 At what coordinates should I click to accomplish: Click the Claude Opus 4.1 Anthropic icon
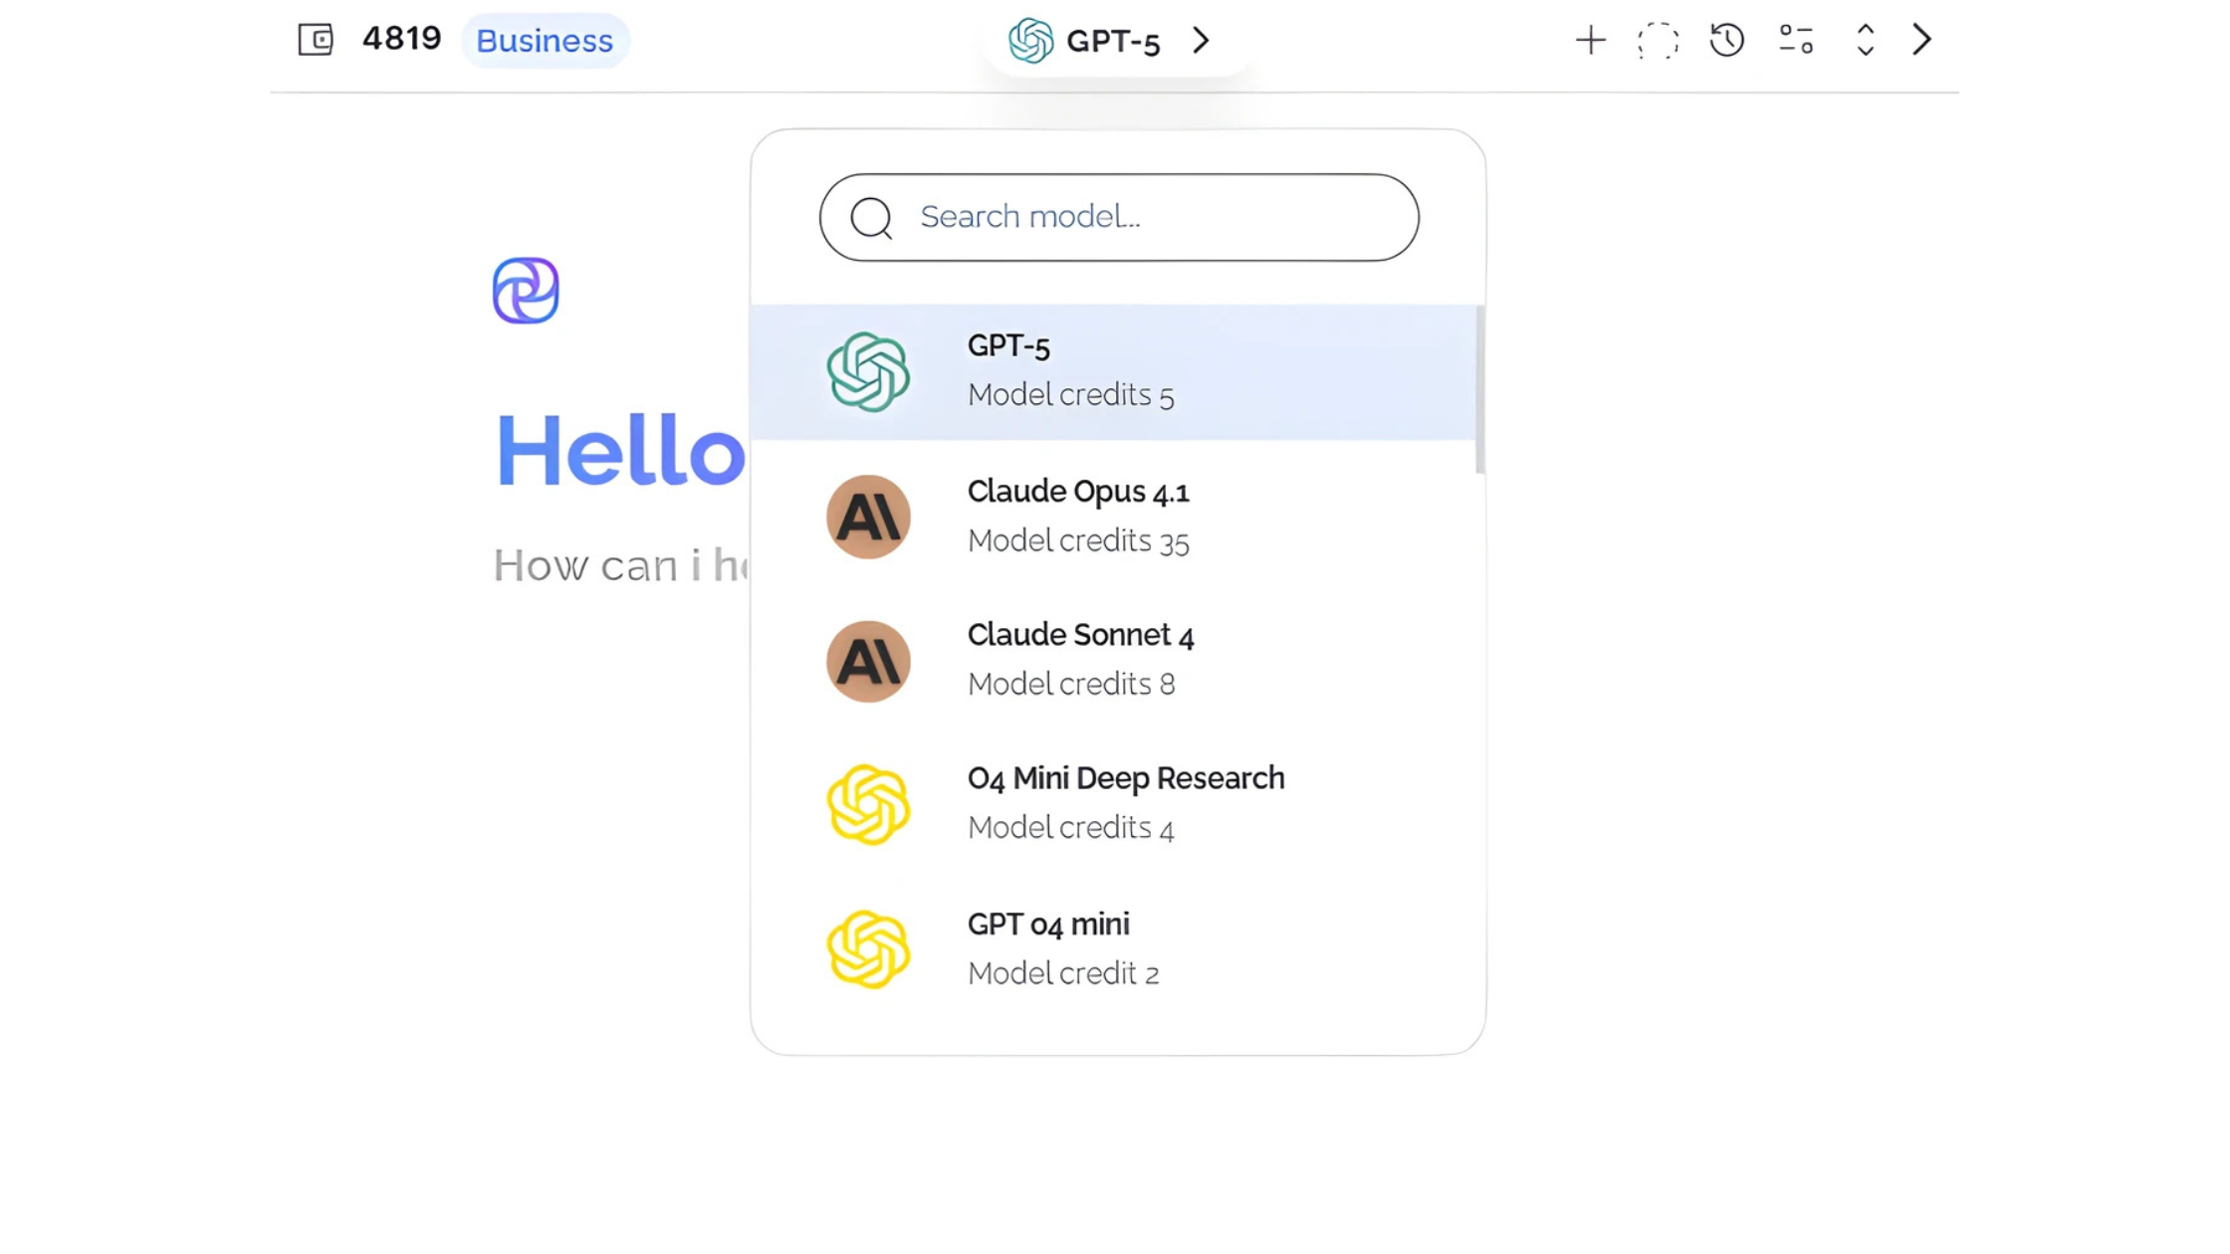point(868,517)
